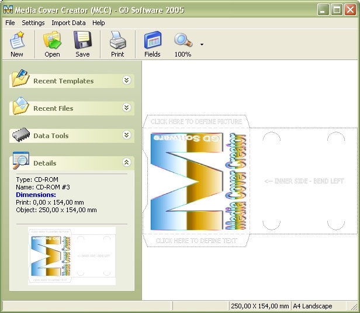This screenshot has width=360, height=313.
Task: Click the blue 'Dimensions:' label
Action: pyautogui.click(x=36, y=195)
